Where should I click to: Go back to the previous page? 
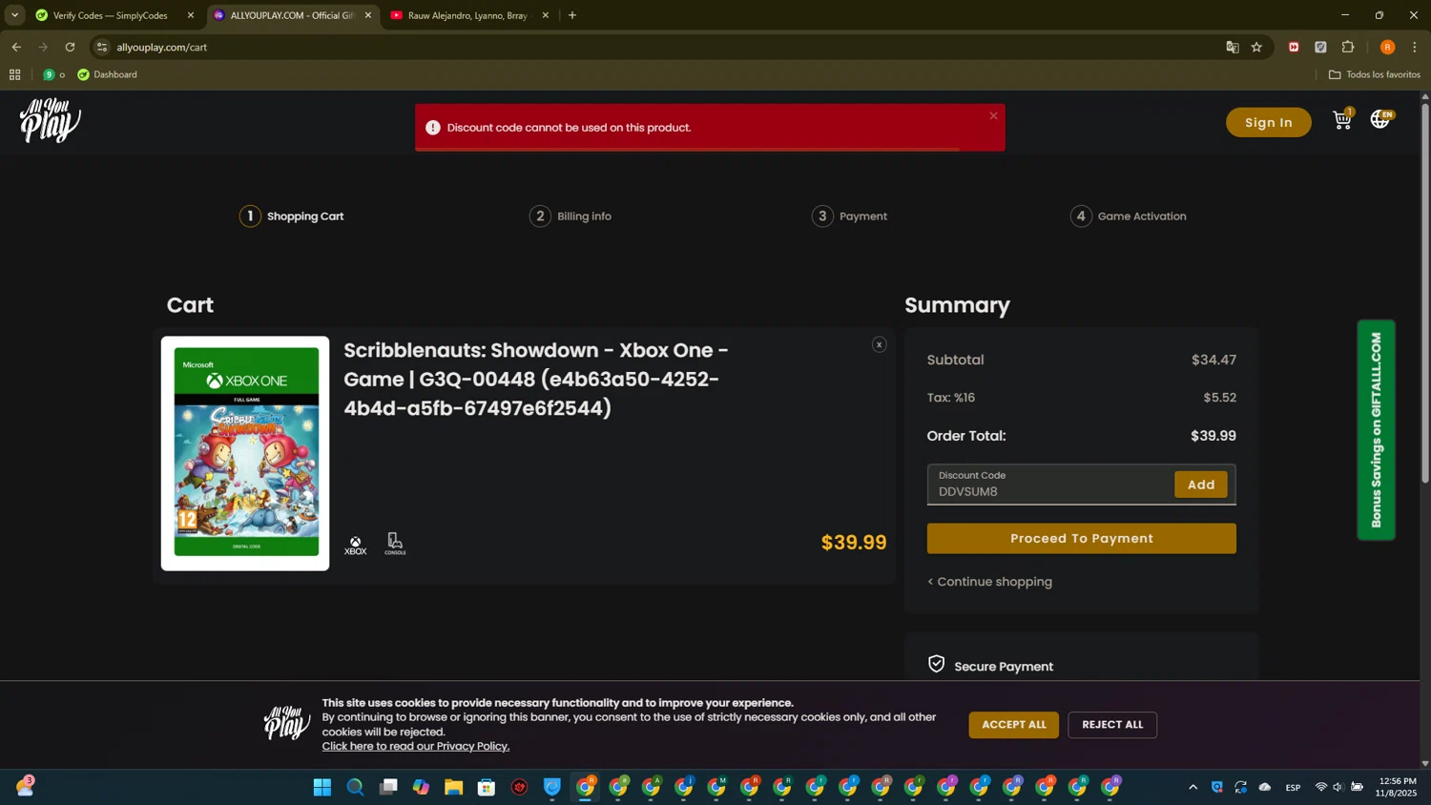(x=16, y=47)
